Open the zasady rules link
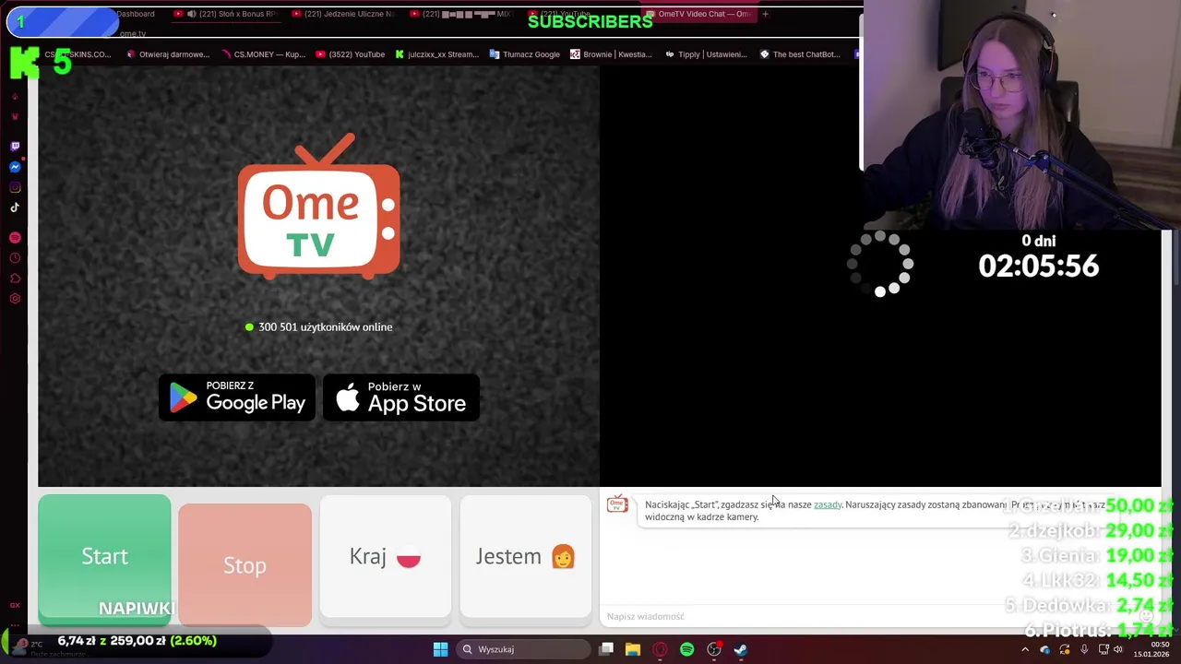The width and height of the screenshot is (1181, 664). pyautogui.click(x=828, y=504)
